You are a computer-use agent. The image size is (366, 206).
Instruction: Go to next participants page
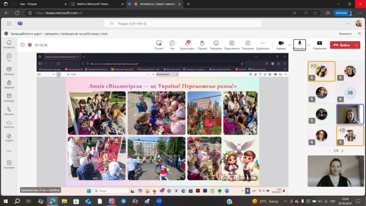point(342,151)
